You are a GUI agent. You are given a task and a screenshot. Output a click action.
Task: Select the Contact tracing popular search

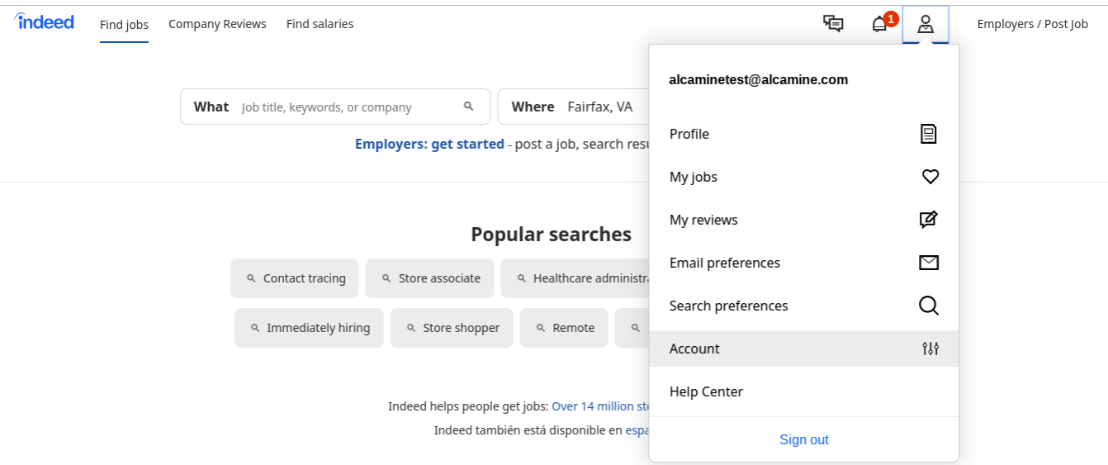click(295, 278)
